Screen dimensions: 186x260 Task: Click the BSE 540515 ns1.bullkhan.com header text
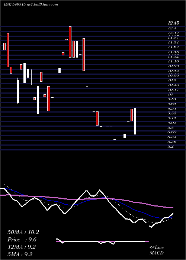pyautogui.click(x=31, y=4)
